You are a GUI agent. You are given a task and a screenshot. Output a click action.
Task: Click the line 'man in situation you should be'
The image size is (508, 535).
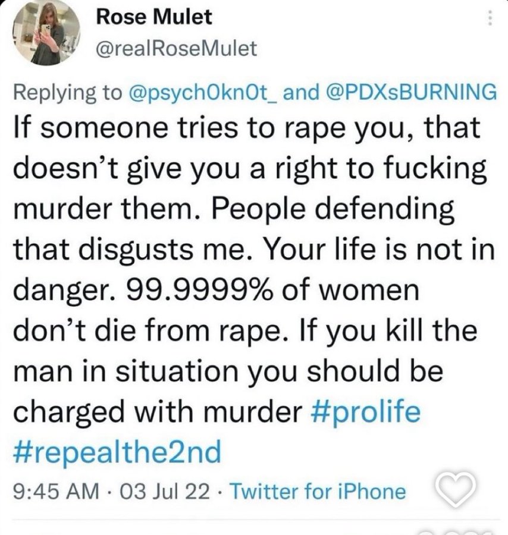pyautogui.click(x=227, y=374)
